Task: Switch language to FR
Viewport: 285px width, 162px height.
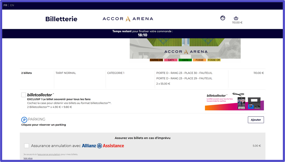Action: [5, 5]
